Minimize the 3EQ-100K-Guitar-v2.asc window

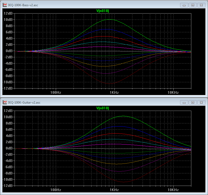click(x=184, y=103)
